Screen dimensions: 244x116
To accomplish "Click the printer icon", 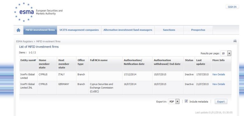I will click(235, 41).
